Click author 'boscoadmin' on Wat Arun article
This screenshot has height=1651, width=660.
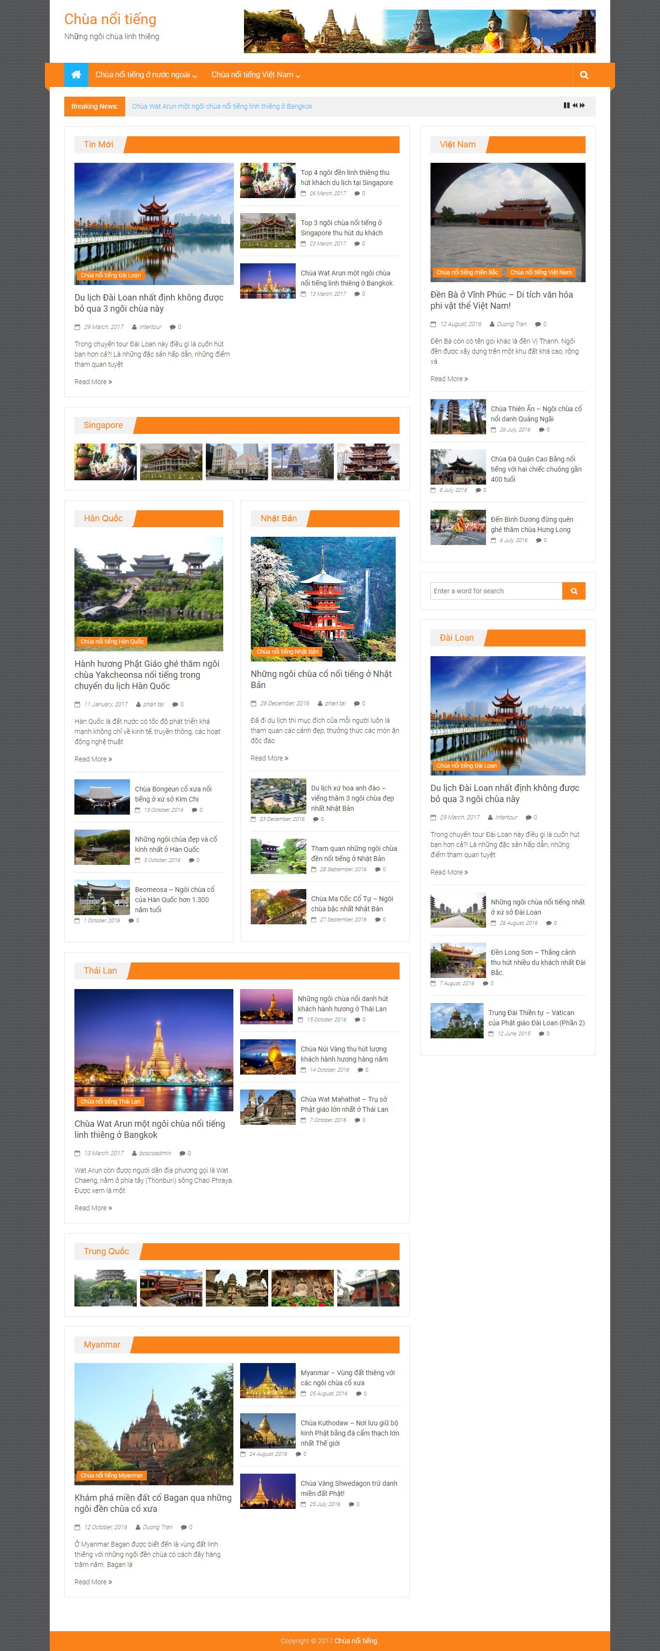[x=155, y=1154]
